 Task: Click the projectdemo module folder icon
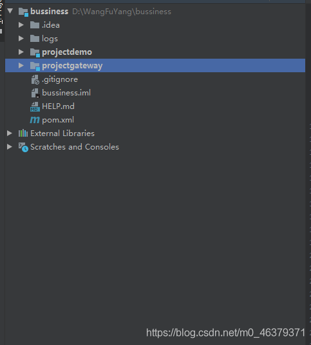point(35,52)
